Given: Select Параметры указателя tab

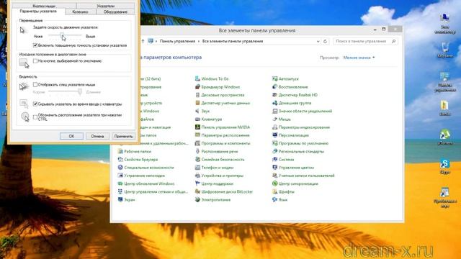Looking at the screenshot, I should [x=38, y=12].
